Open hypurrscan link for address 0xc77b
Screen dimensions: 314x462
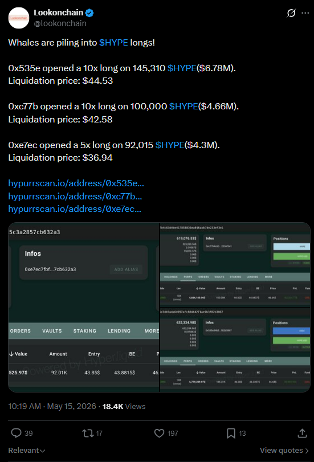(x=75, y=196)
